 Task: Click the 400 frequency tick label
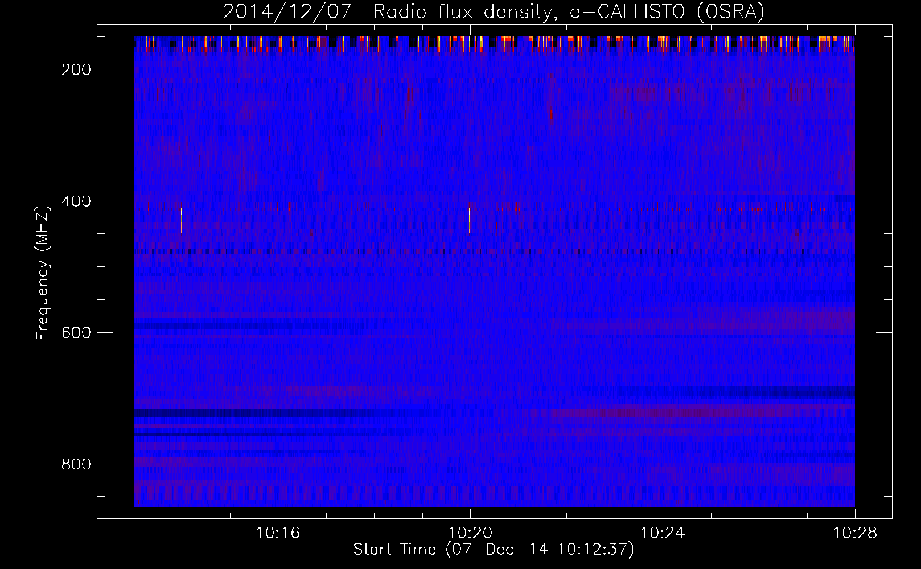point(76,201)
